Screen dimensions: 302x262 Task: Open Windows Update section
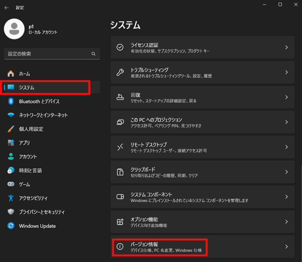click(x=52, y=226)
